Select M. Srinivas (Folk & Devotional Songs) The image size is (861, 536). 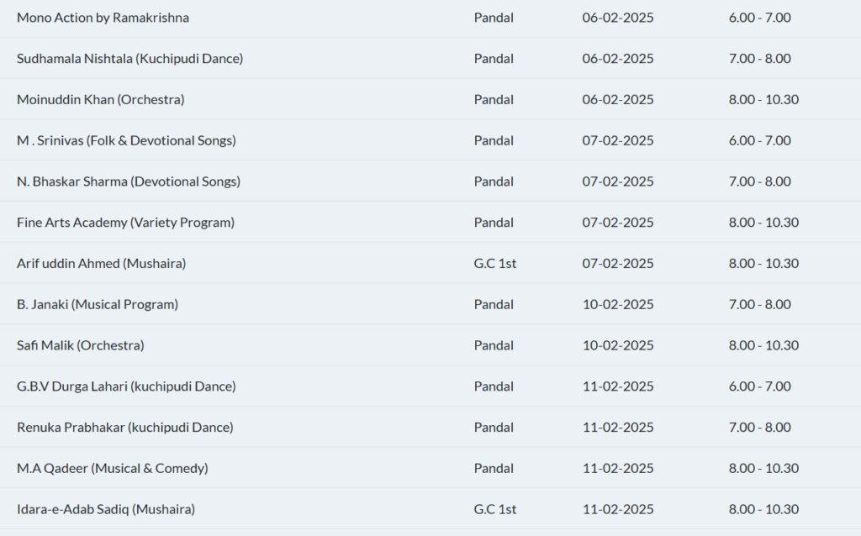(x=126, y=140)
